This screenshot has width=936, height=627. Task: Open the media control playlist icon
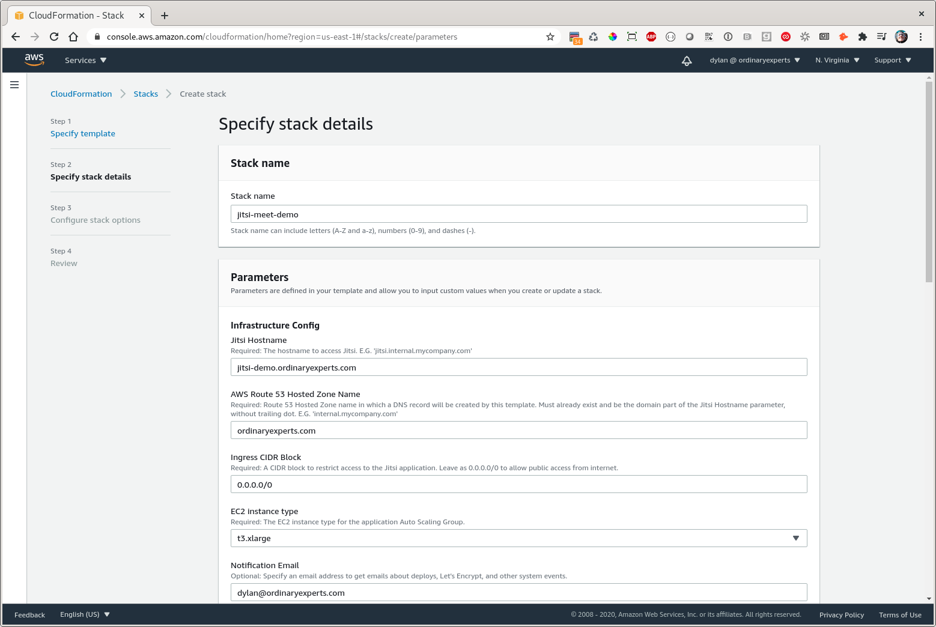[881, 37]
